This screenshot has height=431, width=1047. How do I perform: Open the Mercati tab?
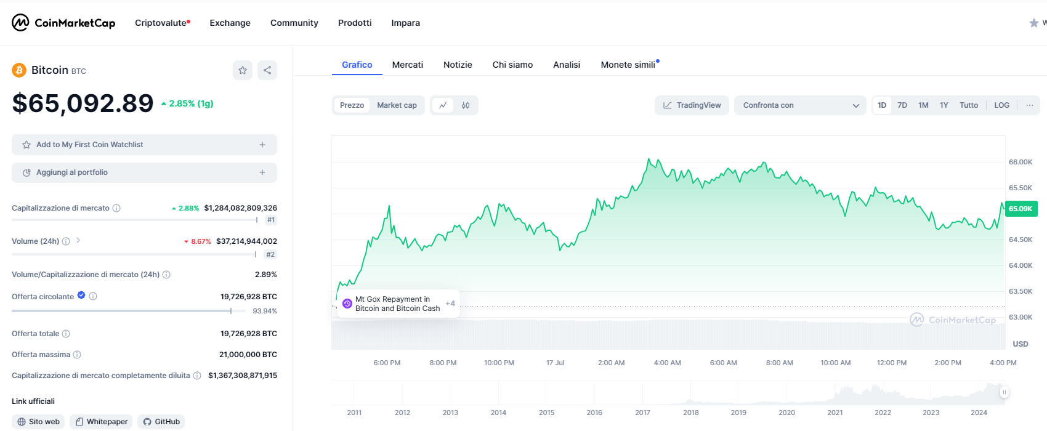pos(408,65)
